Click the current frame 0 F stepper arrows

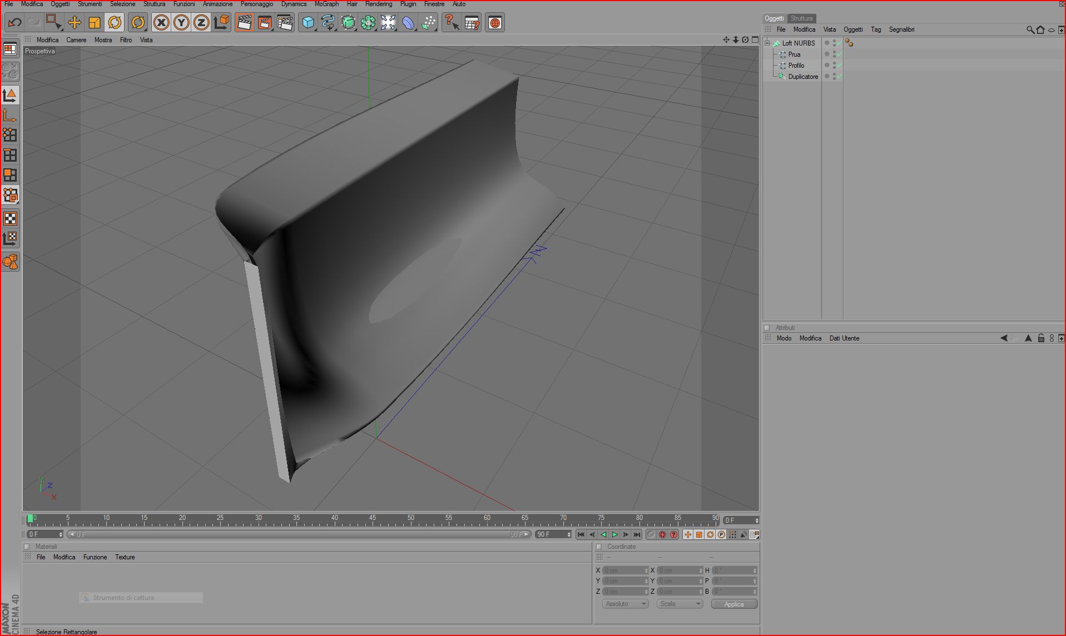(x=756, y=520)
